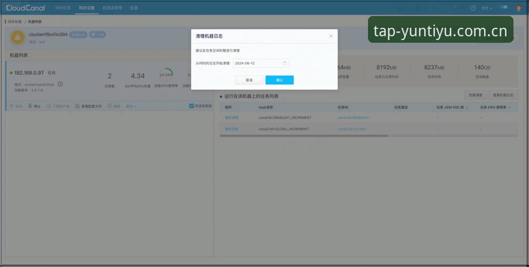This screenshot has height=267, width=529.
Task: Open the 中文 language dropdown
Action: pyautogui.click(x=487, y=8)
